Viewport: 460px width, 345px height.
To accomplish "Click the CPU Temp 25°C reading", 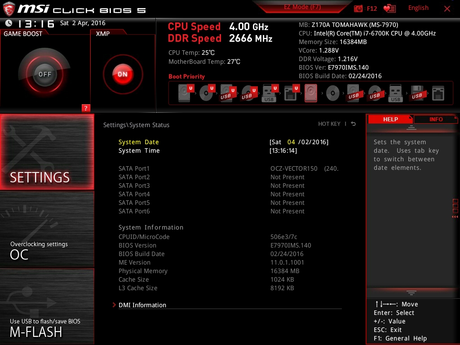I will click(191, 53).
